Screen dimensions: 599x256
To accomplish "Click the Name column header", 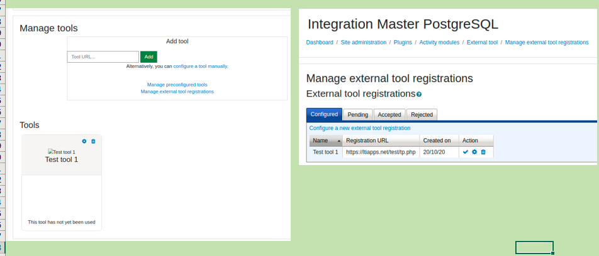I will point(326,141).
